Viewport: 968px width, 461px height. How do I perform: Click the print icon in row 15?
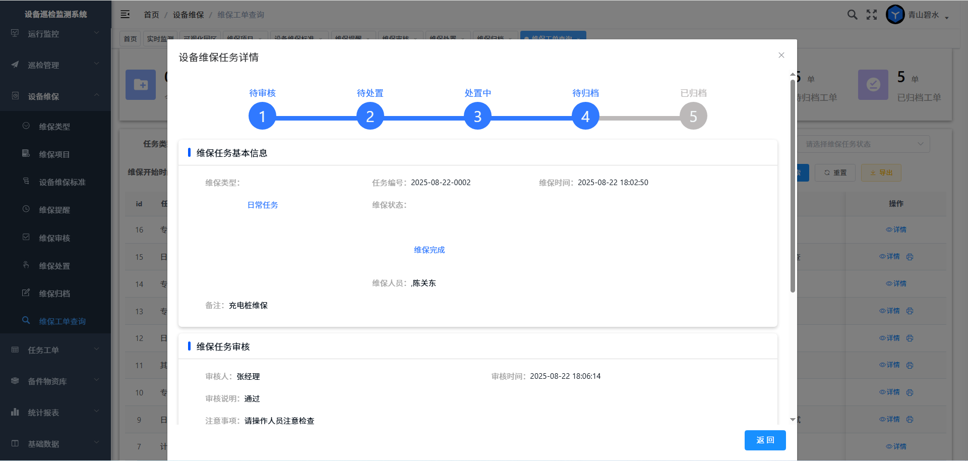pos(910,257)
